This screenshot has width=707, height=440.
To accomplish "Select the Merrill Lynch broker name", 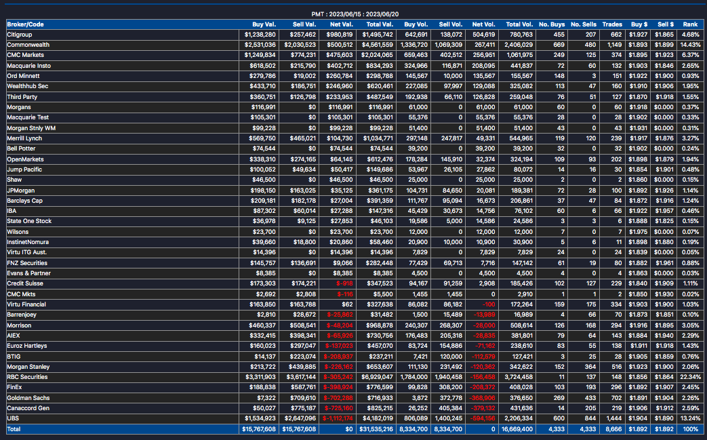I will (24, 138).
